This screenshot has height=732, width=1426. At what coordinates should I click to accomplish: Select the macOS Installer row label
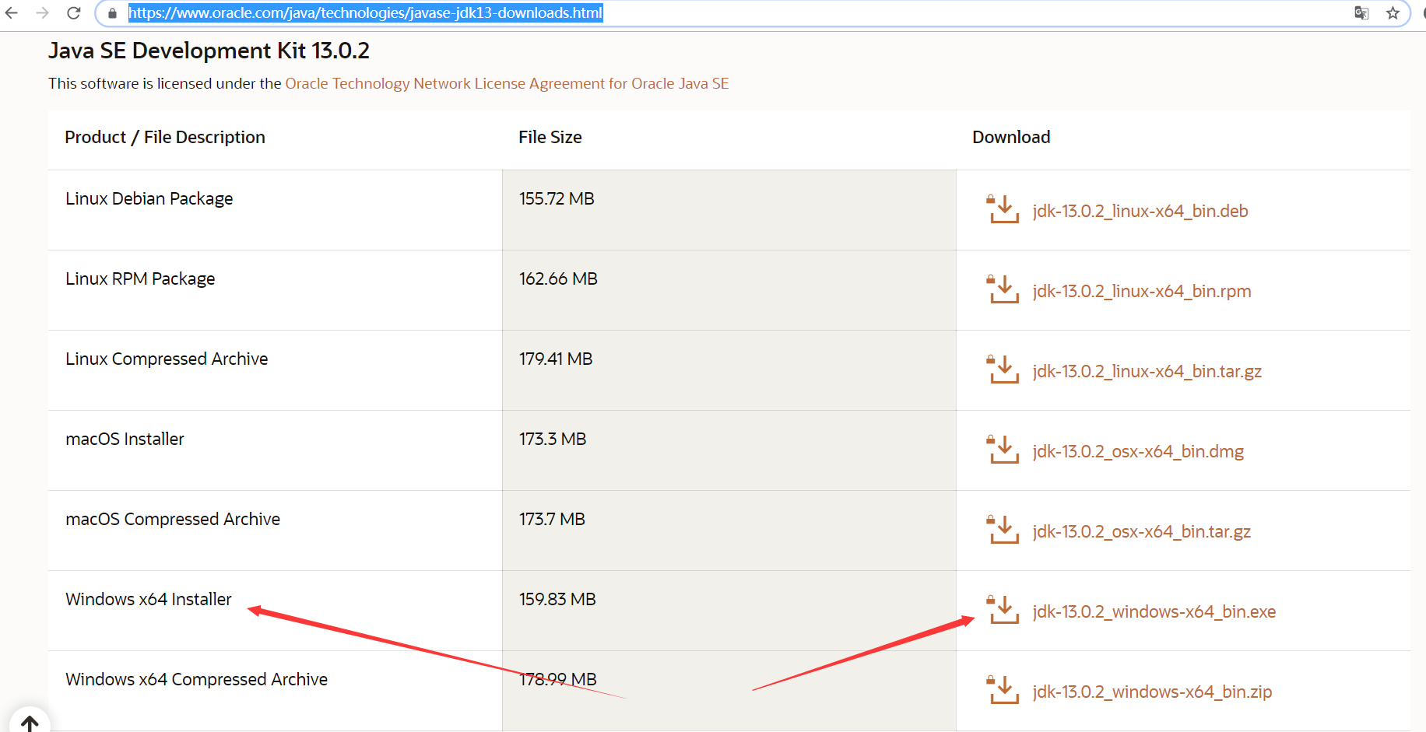[x=125, y=439]
